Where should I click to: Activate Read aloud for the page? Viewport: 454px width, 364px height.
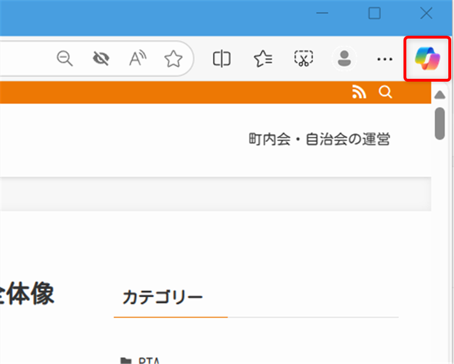tap(137, 58)
